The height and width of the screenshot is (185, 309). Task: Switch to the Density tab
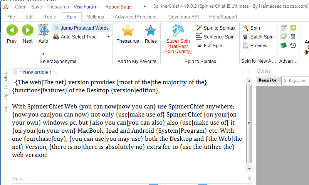click(269, 80)
